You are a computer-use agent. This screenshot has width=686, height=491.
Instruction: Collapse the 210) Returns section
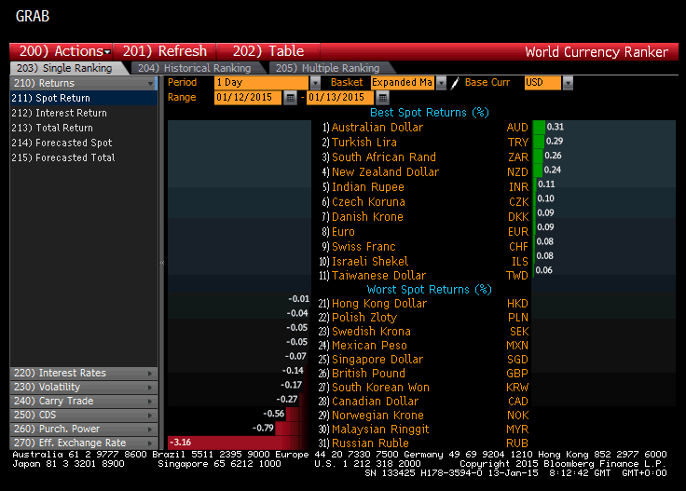point(84,83)
